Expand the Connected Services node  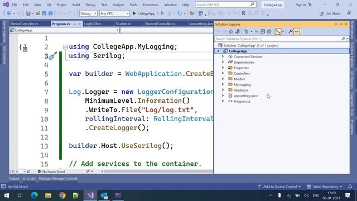[223, 56]
